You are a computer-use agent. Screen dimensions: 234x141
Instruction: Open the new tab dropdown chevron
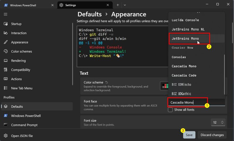coord(125,5)
